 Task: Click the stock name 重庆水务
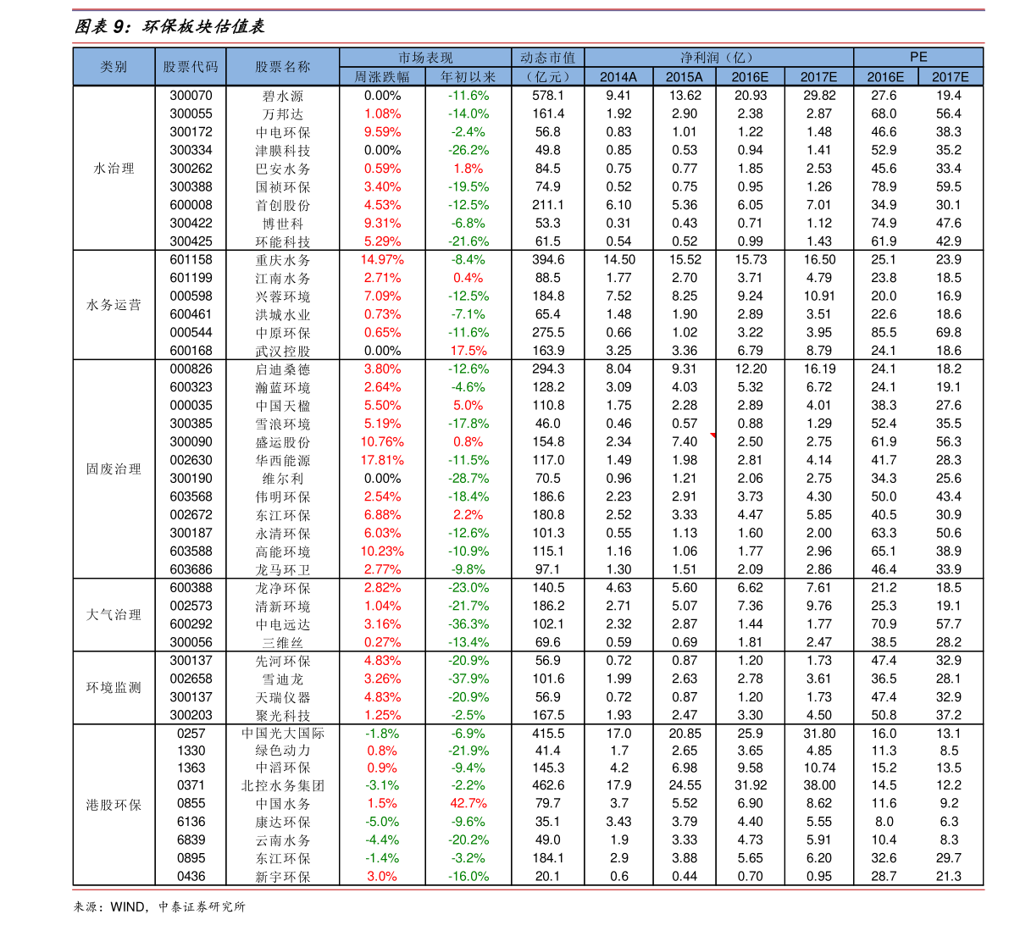point(282,260)
